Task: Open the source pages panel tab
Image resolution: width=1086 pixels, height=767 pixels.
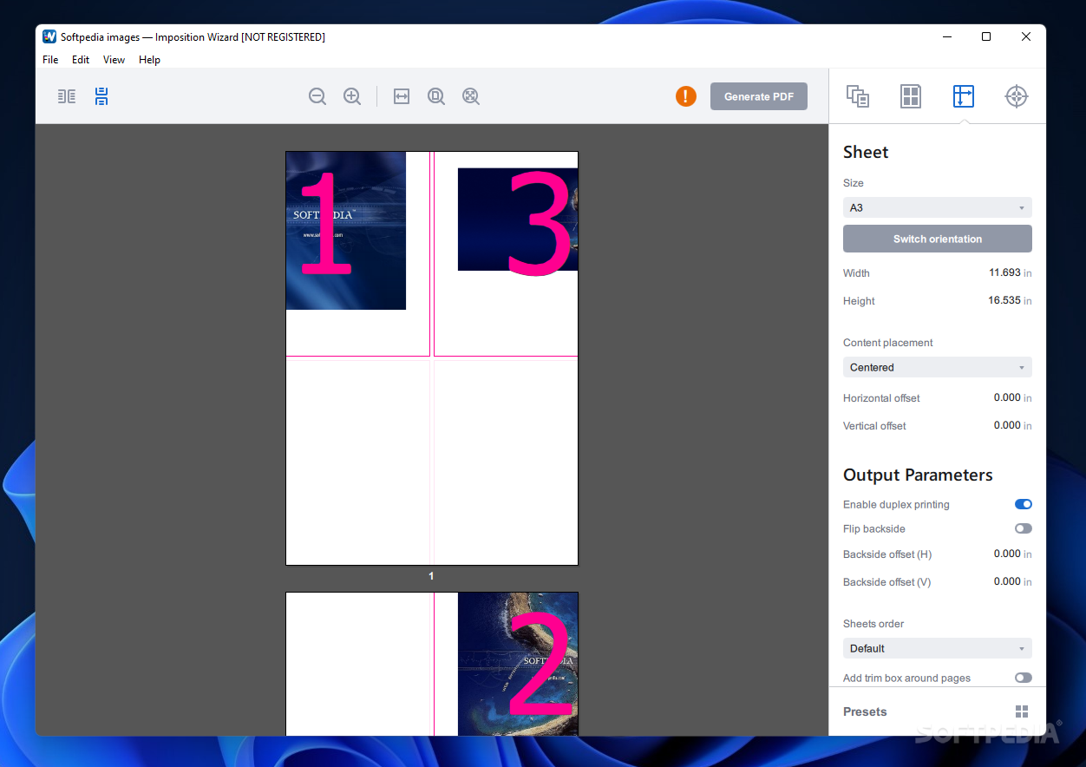Action: click(858, 96)
